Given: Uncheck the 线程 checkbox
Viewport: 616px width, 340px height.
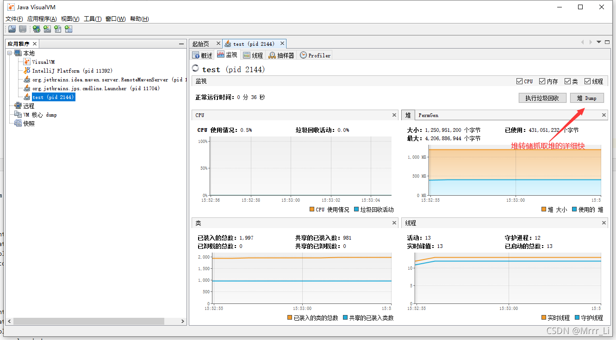Looking at the screenshot, I should click(587, 81).
